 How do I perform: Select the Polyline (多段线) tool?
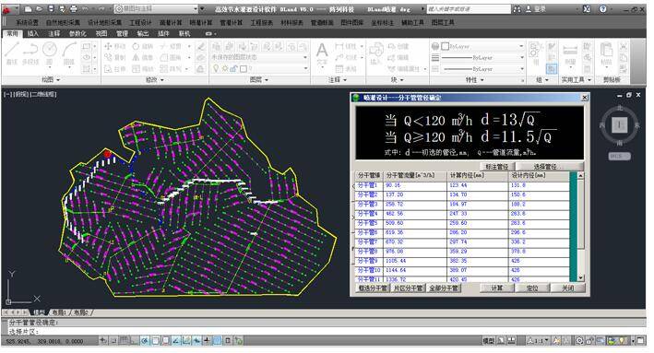(30, 53)
